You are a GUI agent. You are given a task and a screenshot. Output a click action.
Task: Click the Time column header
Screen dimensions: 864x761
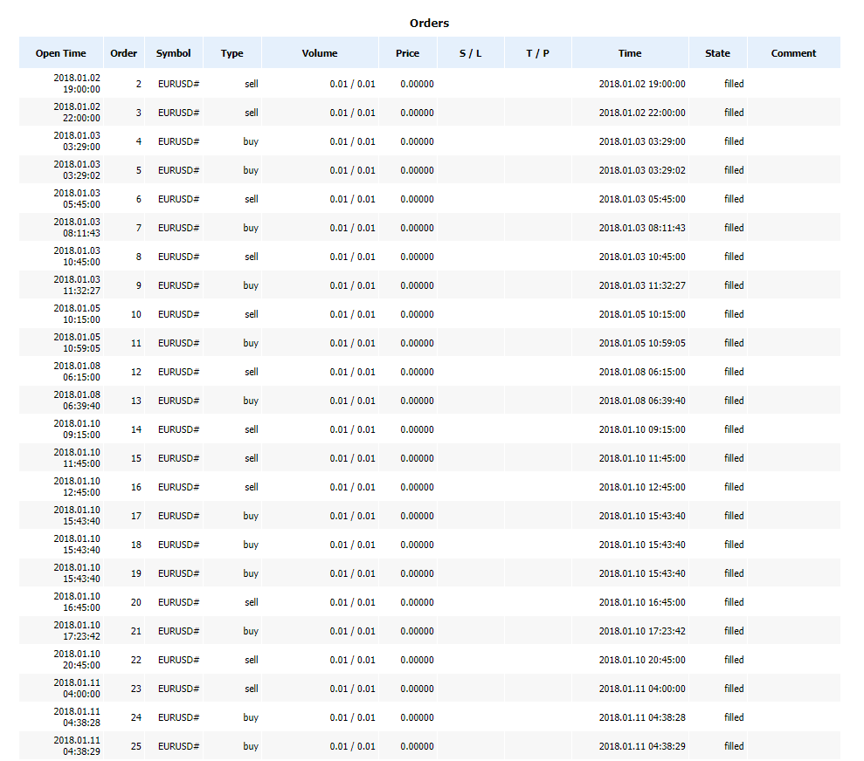click(x=630, y=53)
